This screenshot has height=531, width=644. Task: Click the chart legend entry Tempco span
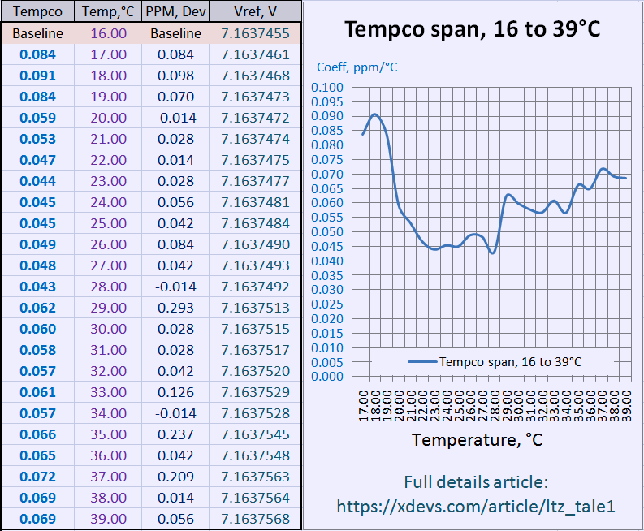point(495,362)
